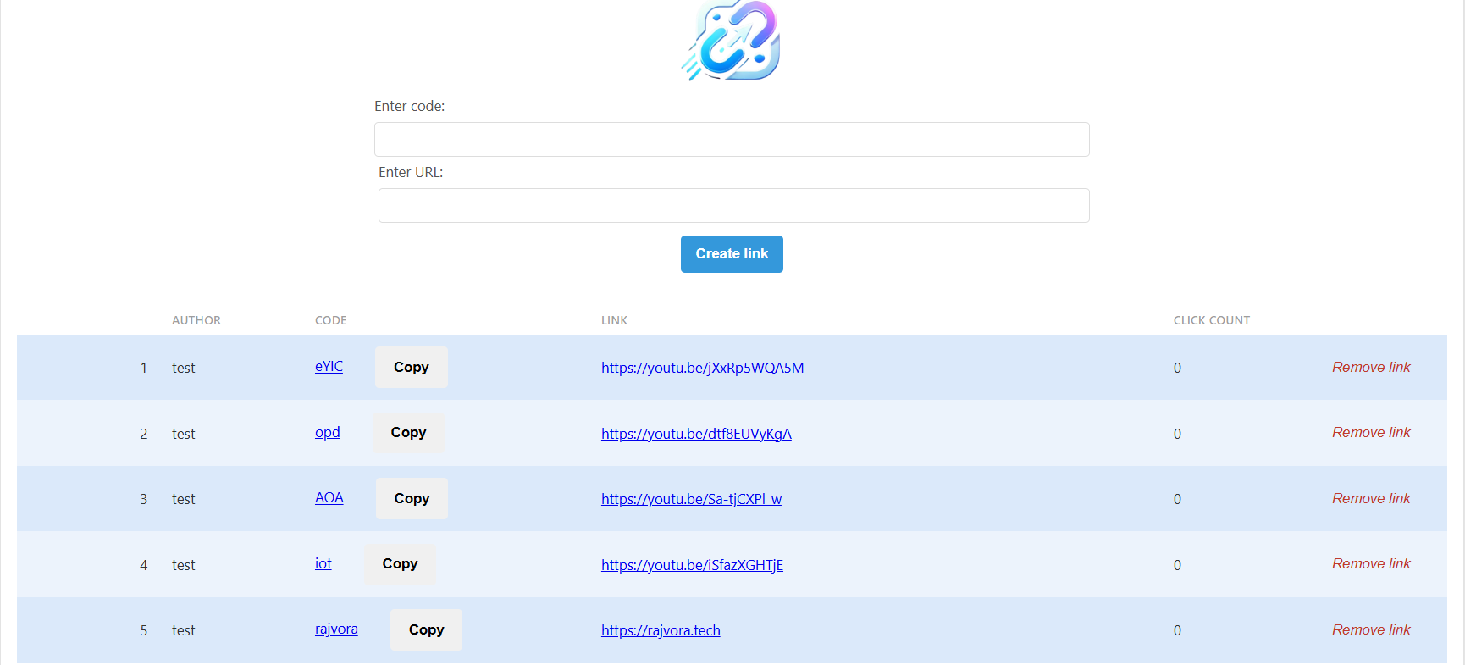Copy the rajvora short code
This screenshot has height=665, width=1465.
click(x=426, y=629)
